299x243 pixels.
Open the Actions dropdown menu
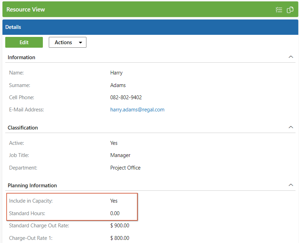68,42
